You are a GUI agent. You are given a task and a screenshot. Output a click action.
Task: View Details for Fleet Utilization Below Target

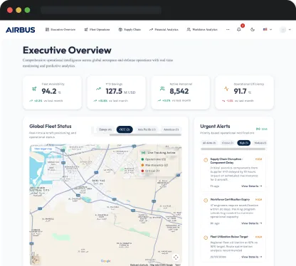coord(252,257)
